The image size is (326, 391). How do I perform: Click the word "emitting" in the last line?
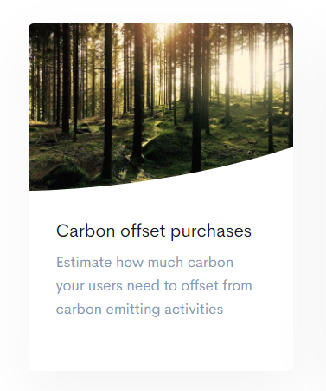click(133, 310)
